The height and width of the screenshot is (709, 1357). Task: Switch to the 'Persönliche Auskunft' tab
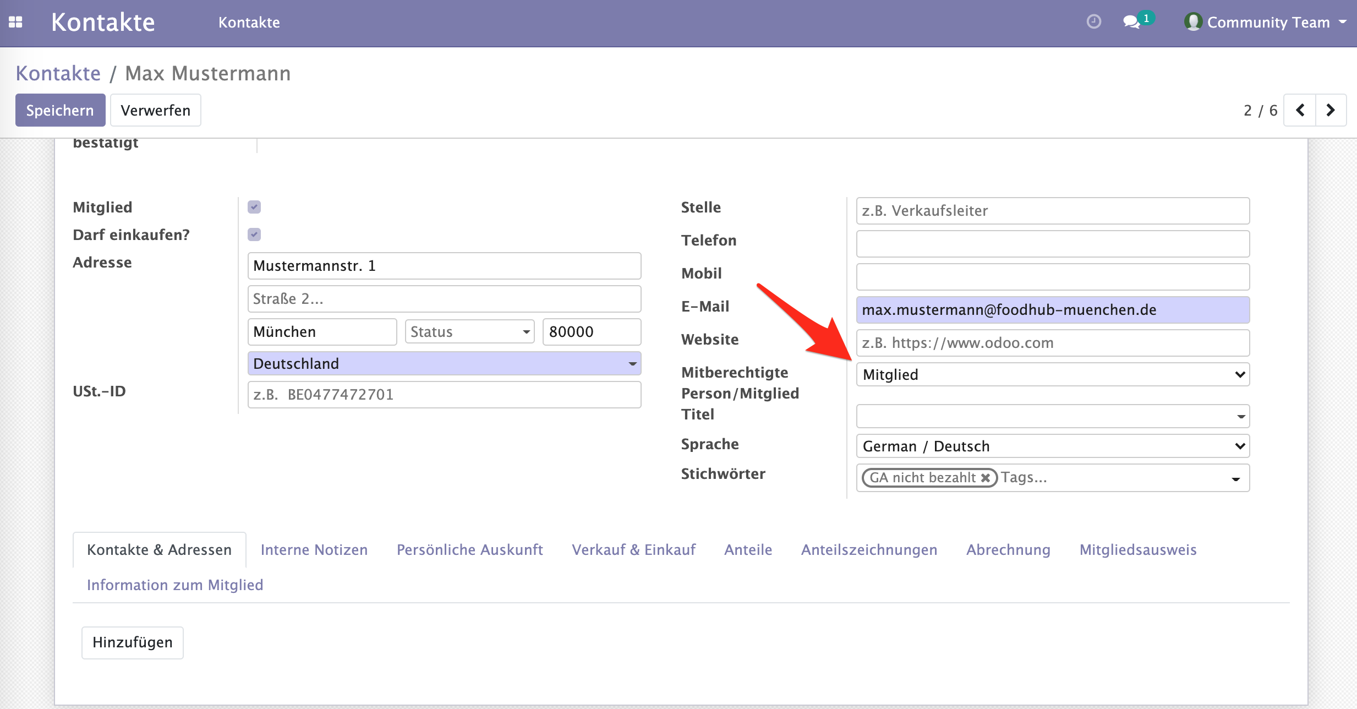click(x=469, y=549)
